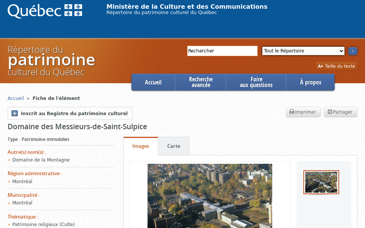Click the Montréal municipality link
Screen dimensions: 365x228
(22, 203)
